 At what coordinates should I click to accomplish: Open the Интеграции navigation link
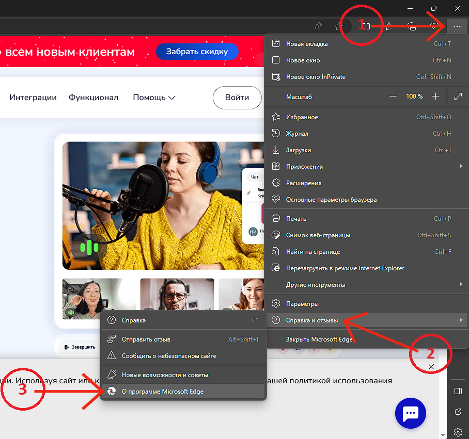(x=33, y=97)
